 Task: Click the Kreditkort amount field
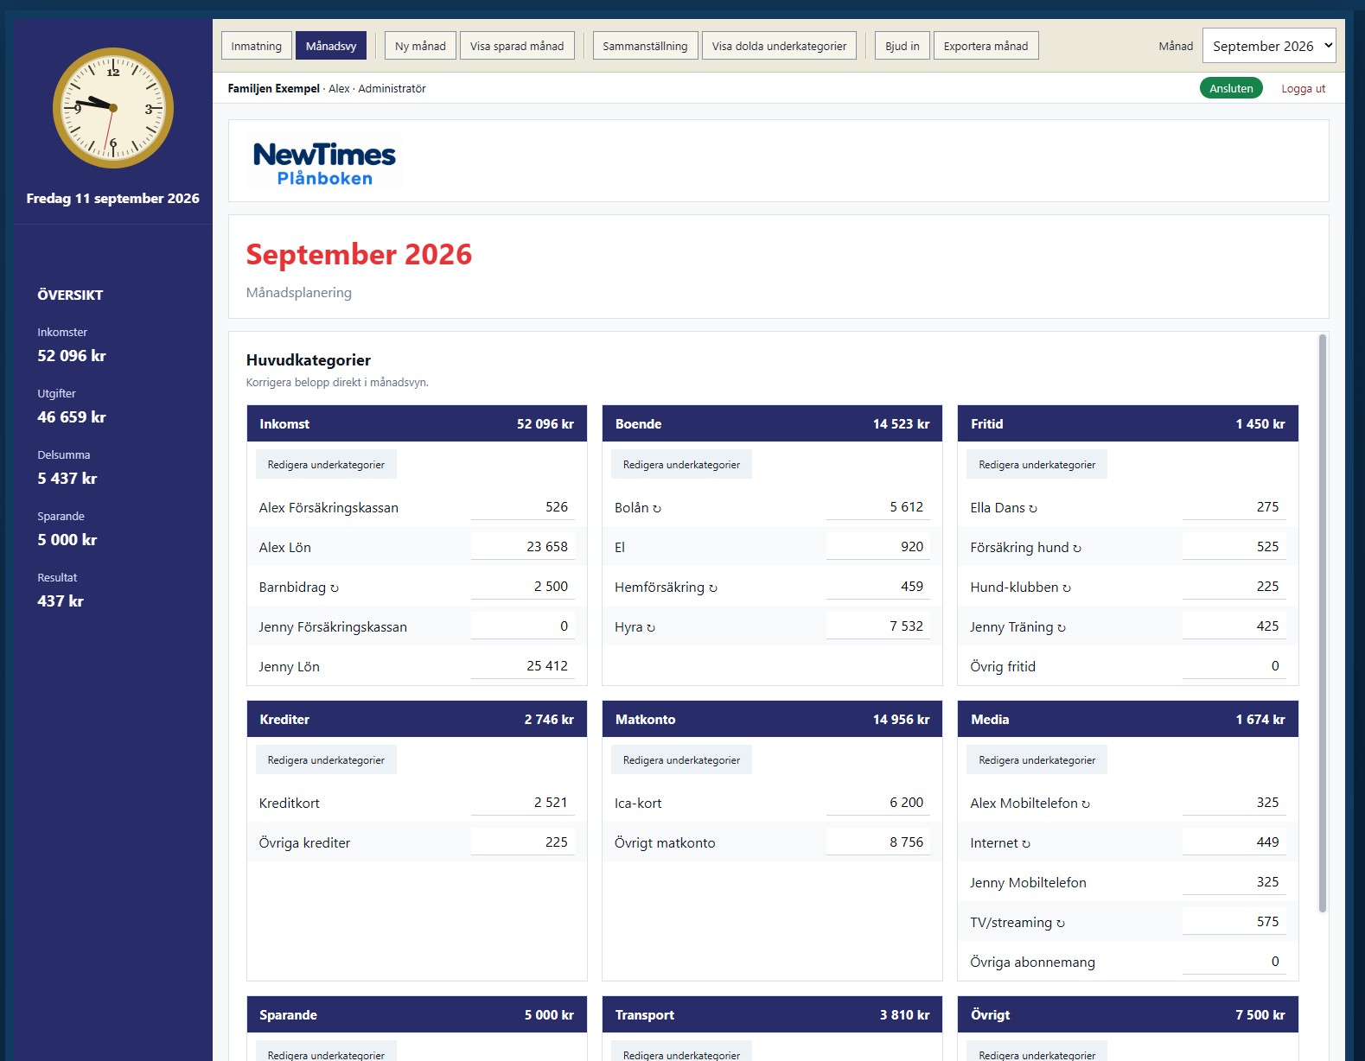[x=523, y=802]
